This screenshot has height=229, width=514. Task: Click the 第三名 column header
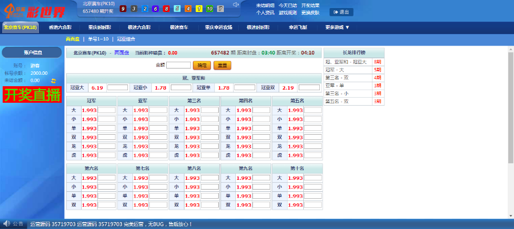[194, 101]
